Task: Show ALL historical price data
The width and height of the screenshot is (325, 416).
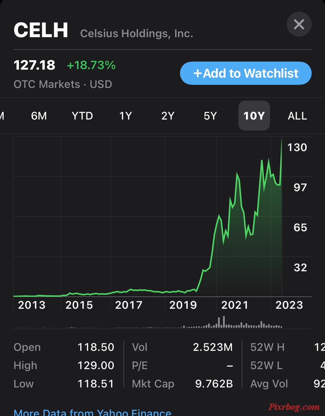Action: [x=297, y=116]
